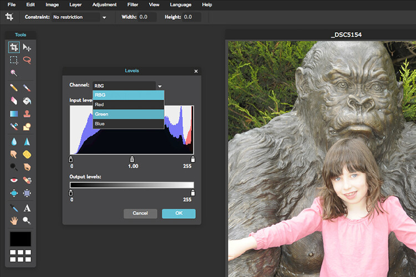Click the Levels histogram graph

[131, 130]
